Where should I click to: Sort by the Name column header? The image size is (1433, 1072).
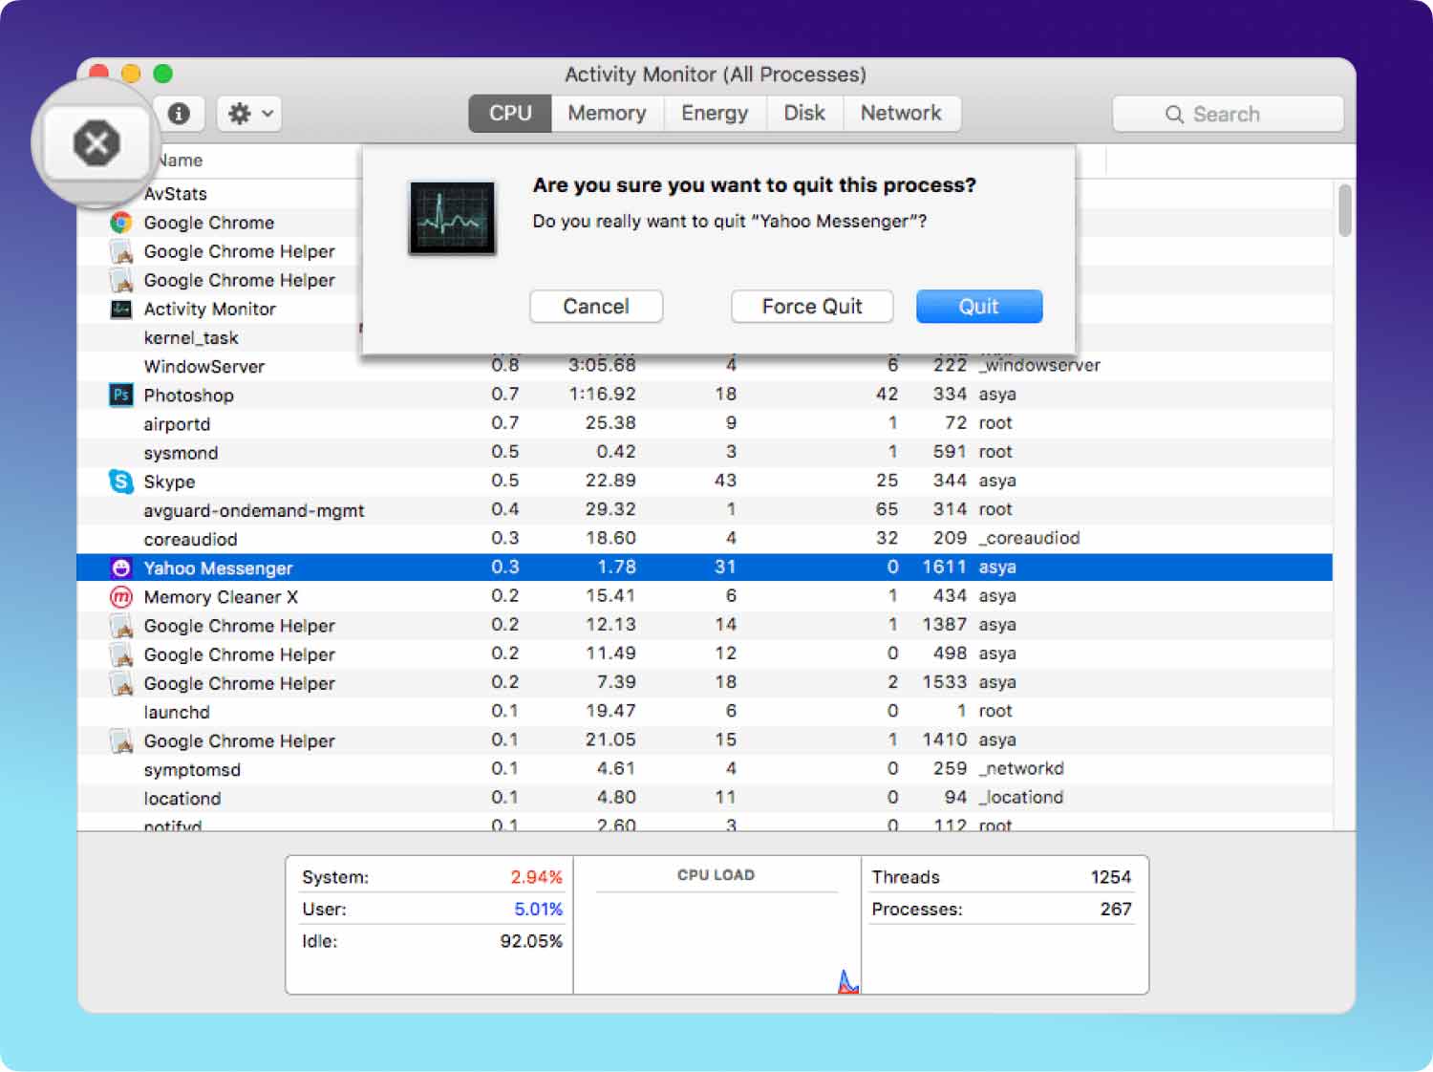pos(182,161)
